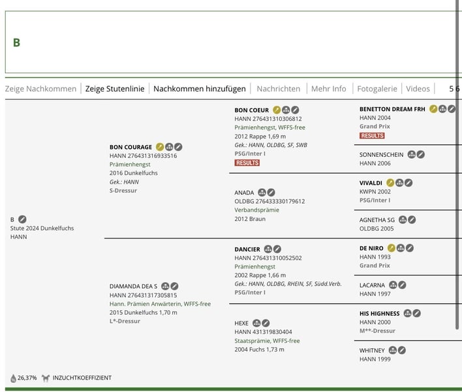The width and height of the screenshot is (462, 392).
Task: Open the progeny tree icon for BON COURAGE
Action: click(x=169, y=147)
